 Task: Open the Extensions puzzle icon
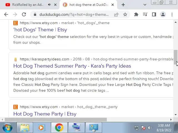click(x=136, y=14)
